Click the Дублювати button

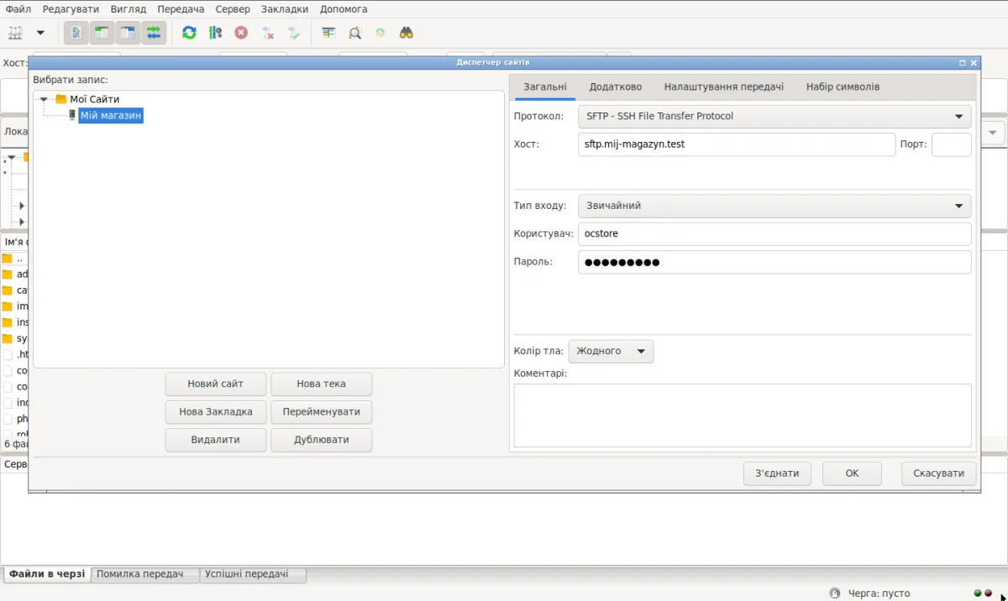coord(321,440)
